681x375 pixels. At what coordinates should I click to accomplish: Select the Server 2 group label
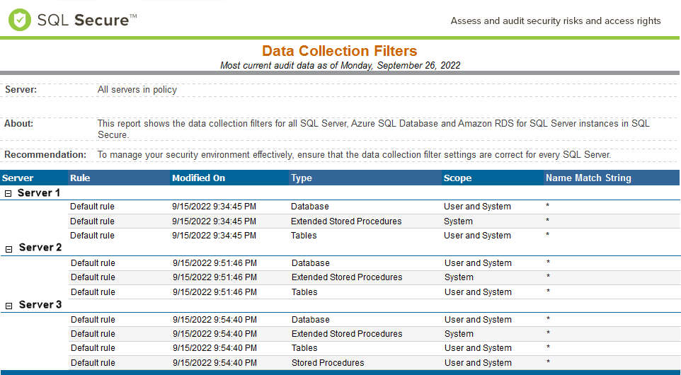click(x=40, y=248)
